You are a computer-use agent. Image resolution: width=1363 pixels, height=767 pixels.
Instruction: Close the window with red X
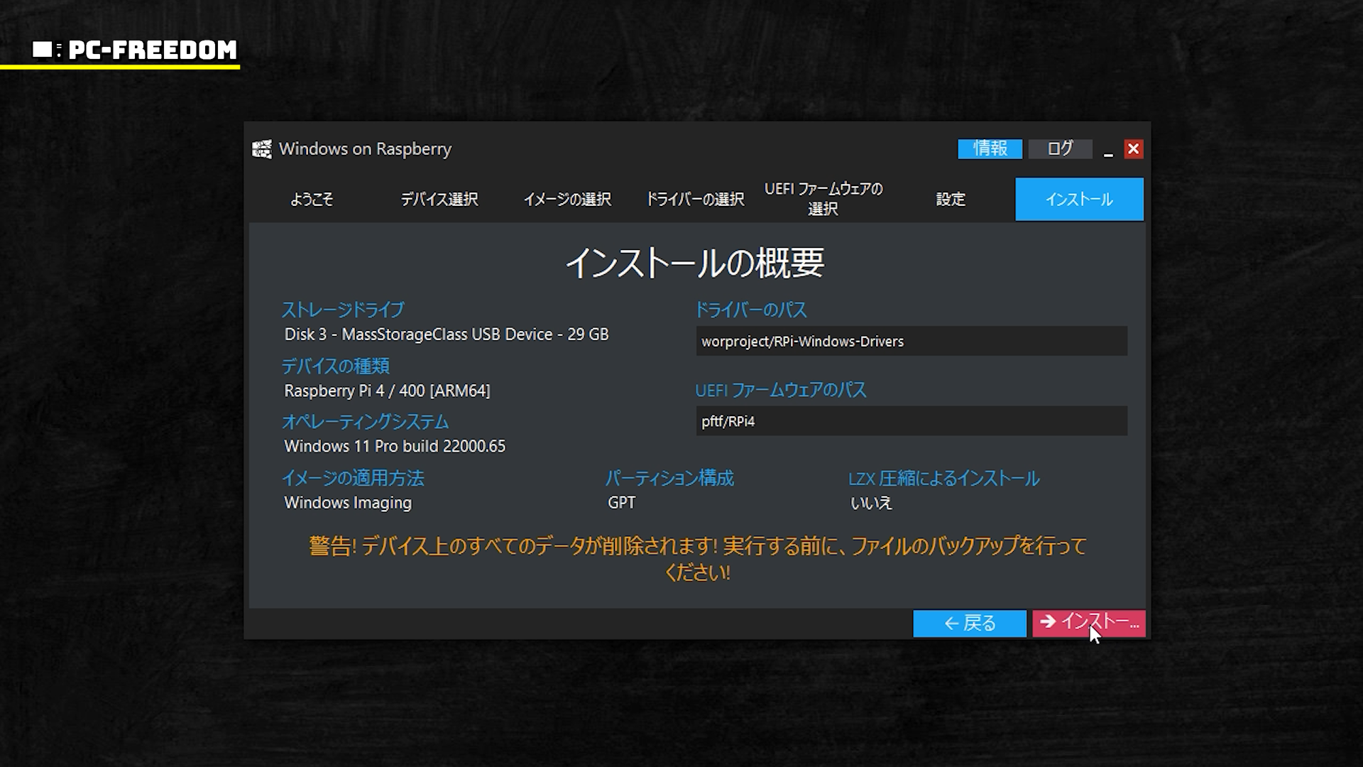[1133, 149]
